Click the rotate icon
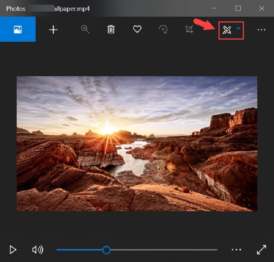The image size is (274, 262). click(163, 30)
